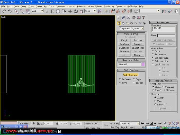180x135 pixels.
Task: Click the purple object color swatch
Action: click(143, 64)
